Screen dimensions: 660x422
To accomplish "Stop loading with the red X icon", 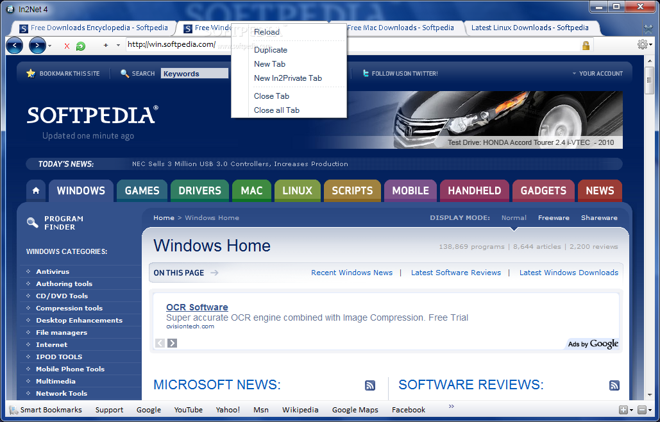I will point(67,46).
